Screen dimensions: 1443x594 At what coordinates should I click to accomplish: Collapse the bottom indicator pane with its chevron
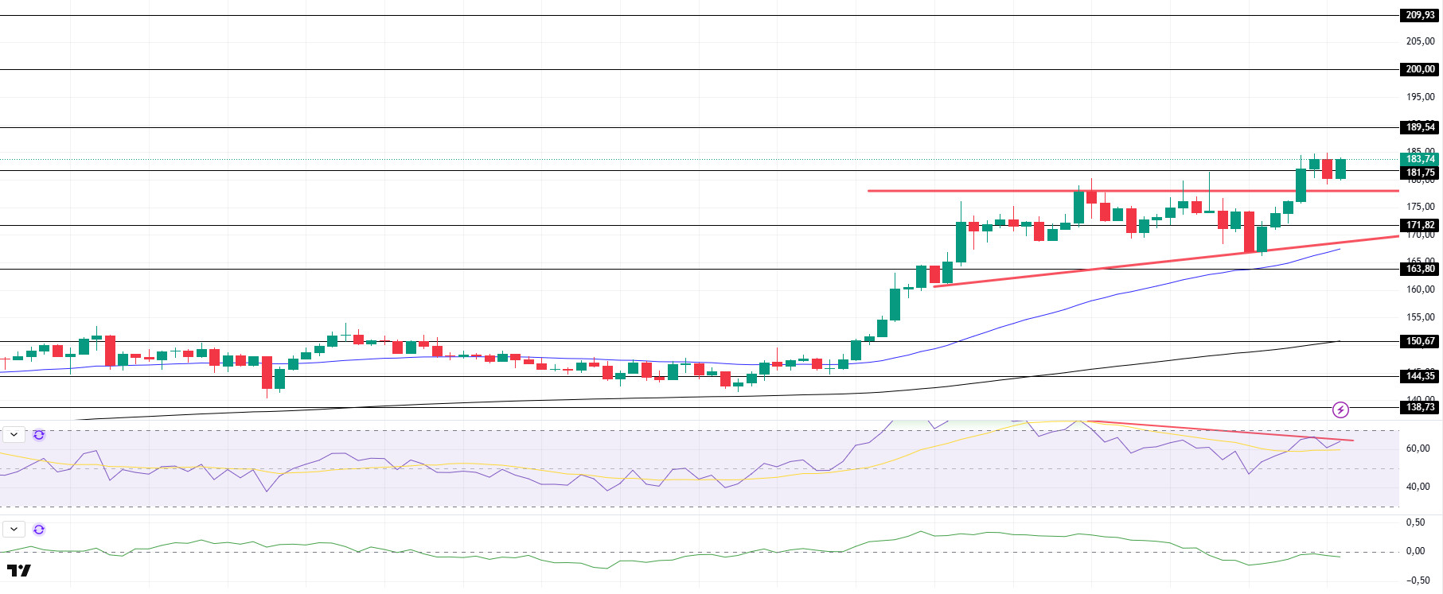[x=14, y=530]
